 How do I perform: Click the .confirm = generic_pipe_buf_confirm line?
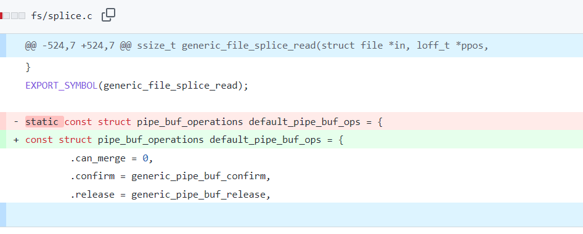click(x=171, y=176)
